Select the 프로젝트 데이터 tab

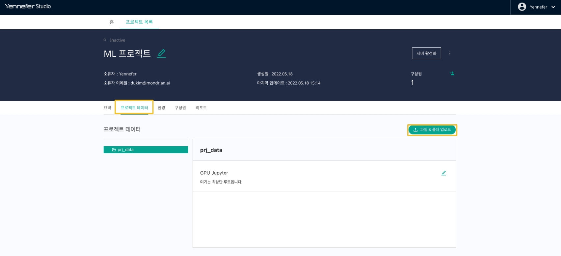coord(134,108)
